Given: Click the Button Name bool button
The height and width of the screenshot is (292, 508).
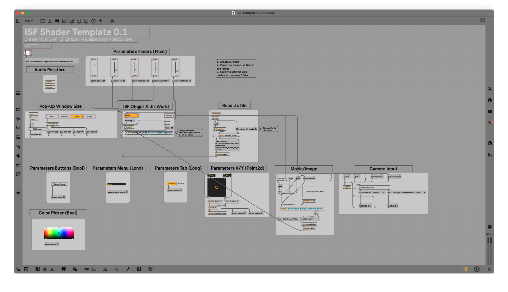Looking at the screenshot, I should coord(59,184).
